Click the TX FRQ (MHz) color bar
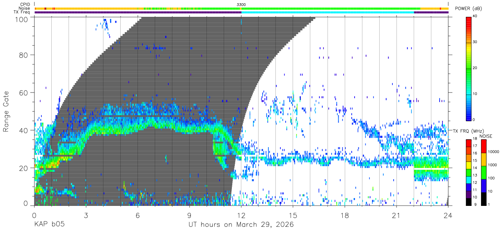504x233 pixels. tap(469, 172)
